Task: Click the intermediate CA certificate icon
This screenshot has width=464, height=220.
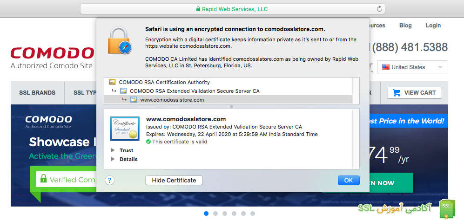Action: (x=123, y=91)
